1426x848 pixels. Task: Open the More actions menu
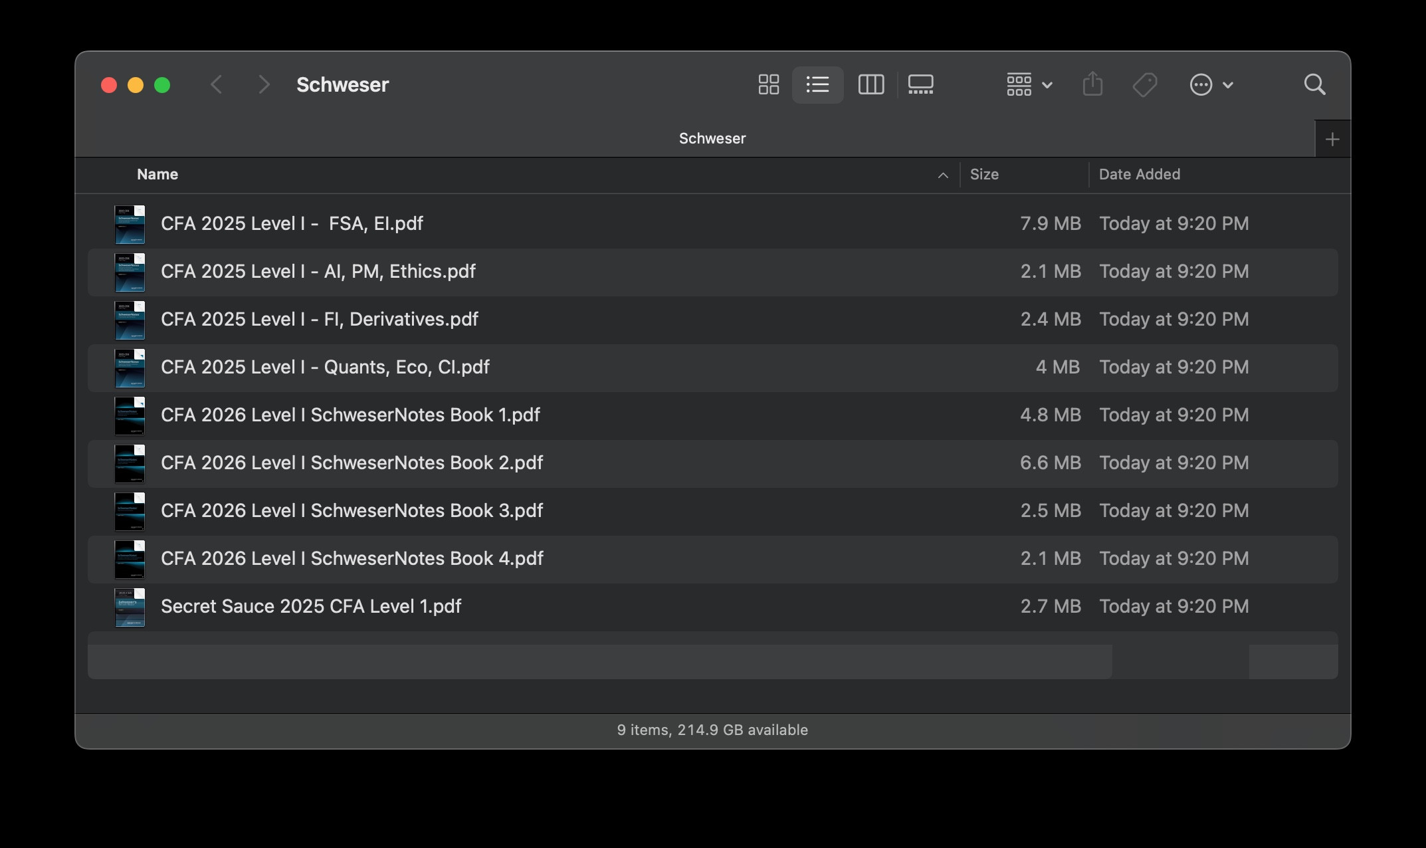[1211, 84]
